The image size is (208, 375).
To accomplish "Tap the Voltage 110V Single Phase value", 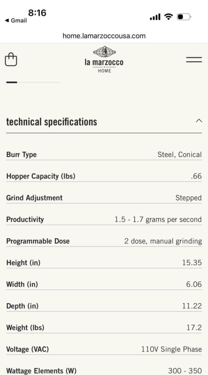I will click(172, 349).
